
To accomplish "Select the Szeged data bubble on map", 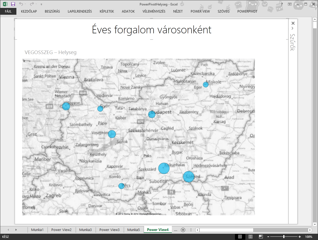I will point(189,177).
